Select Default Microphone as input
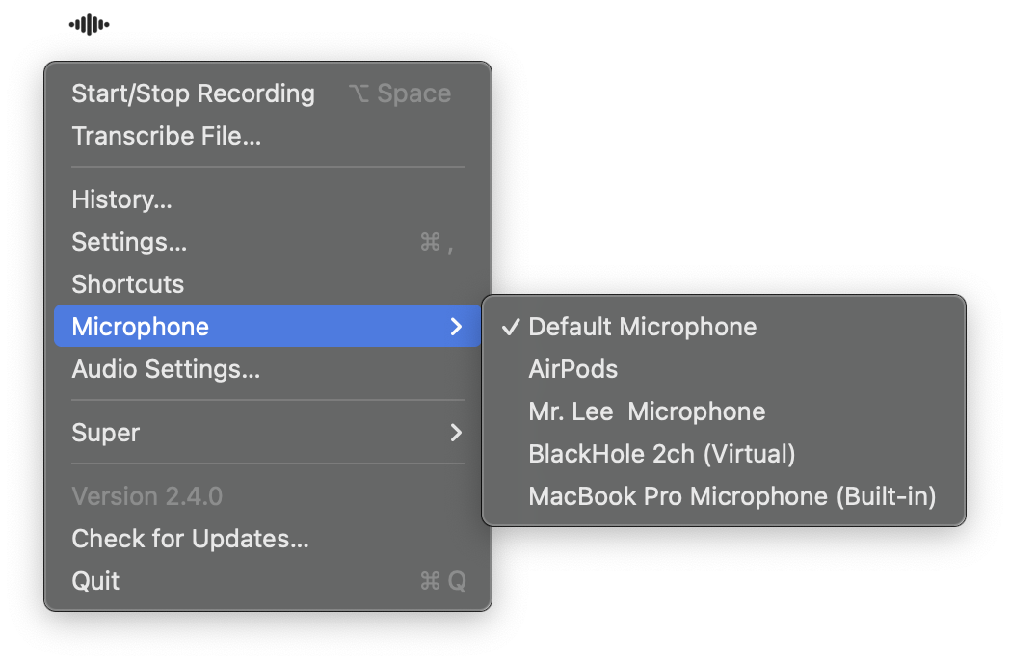 [x=643, y=327]
